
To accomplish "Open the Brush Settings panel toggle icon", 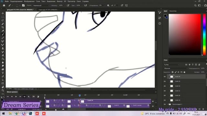I will (x=23, y=5).
